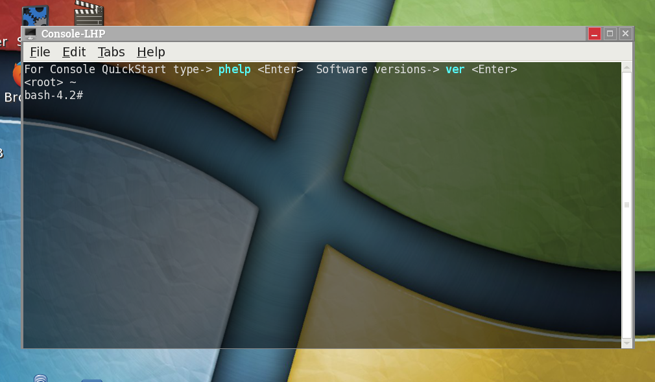Viewport: 655px width, 382px height.
Task: Click the bash-4.2# prompt line
Action: tap(53, 96)
